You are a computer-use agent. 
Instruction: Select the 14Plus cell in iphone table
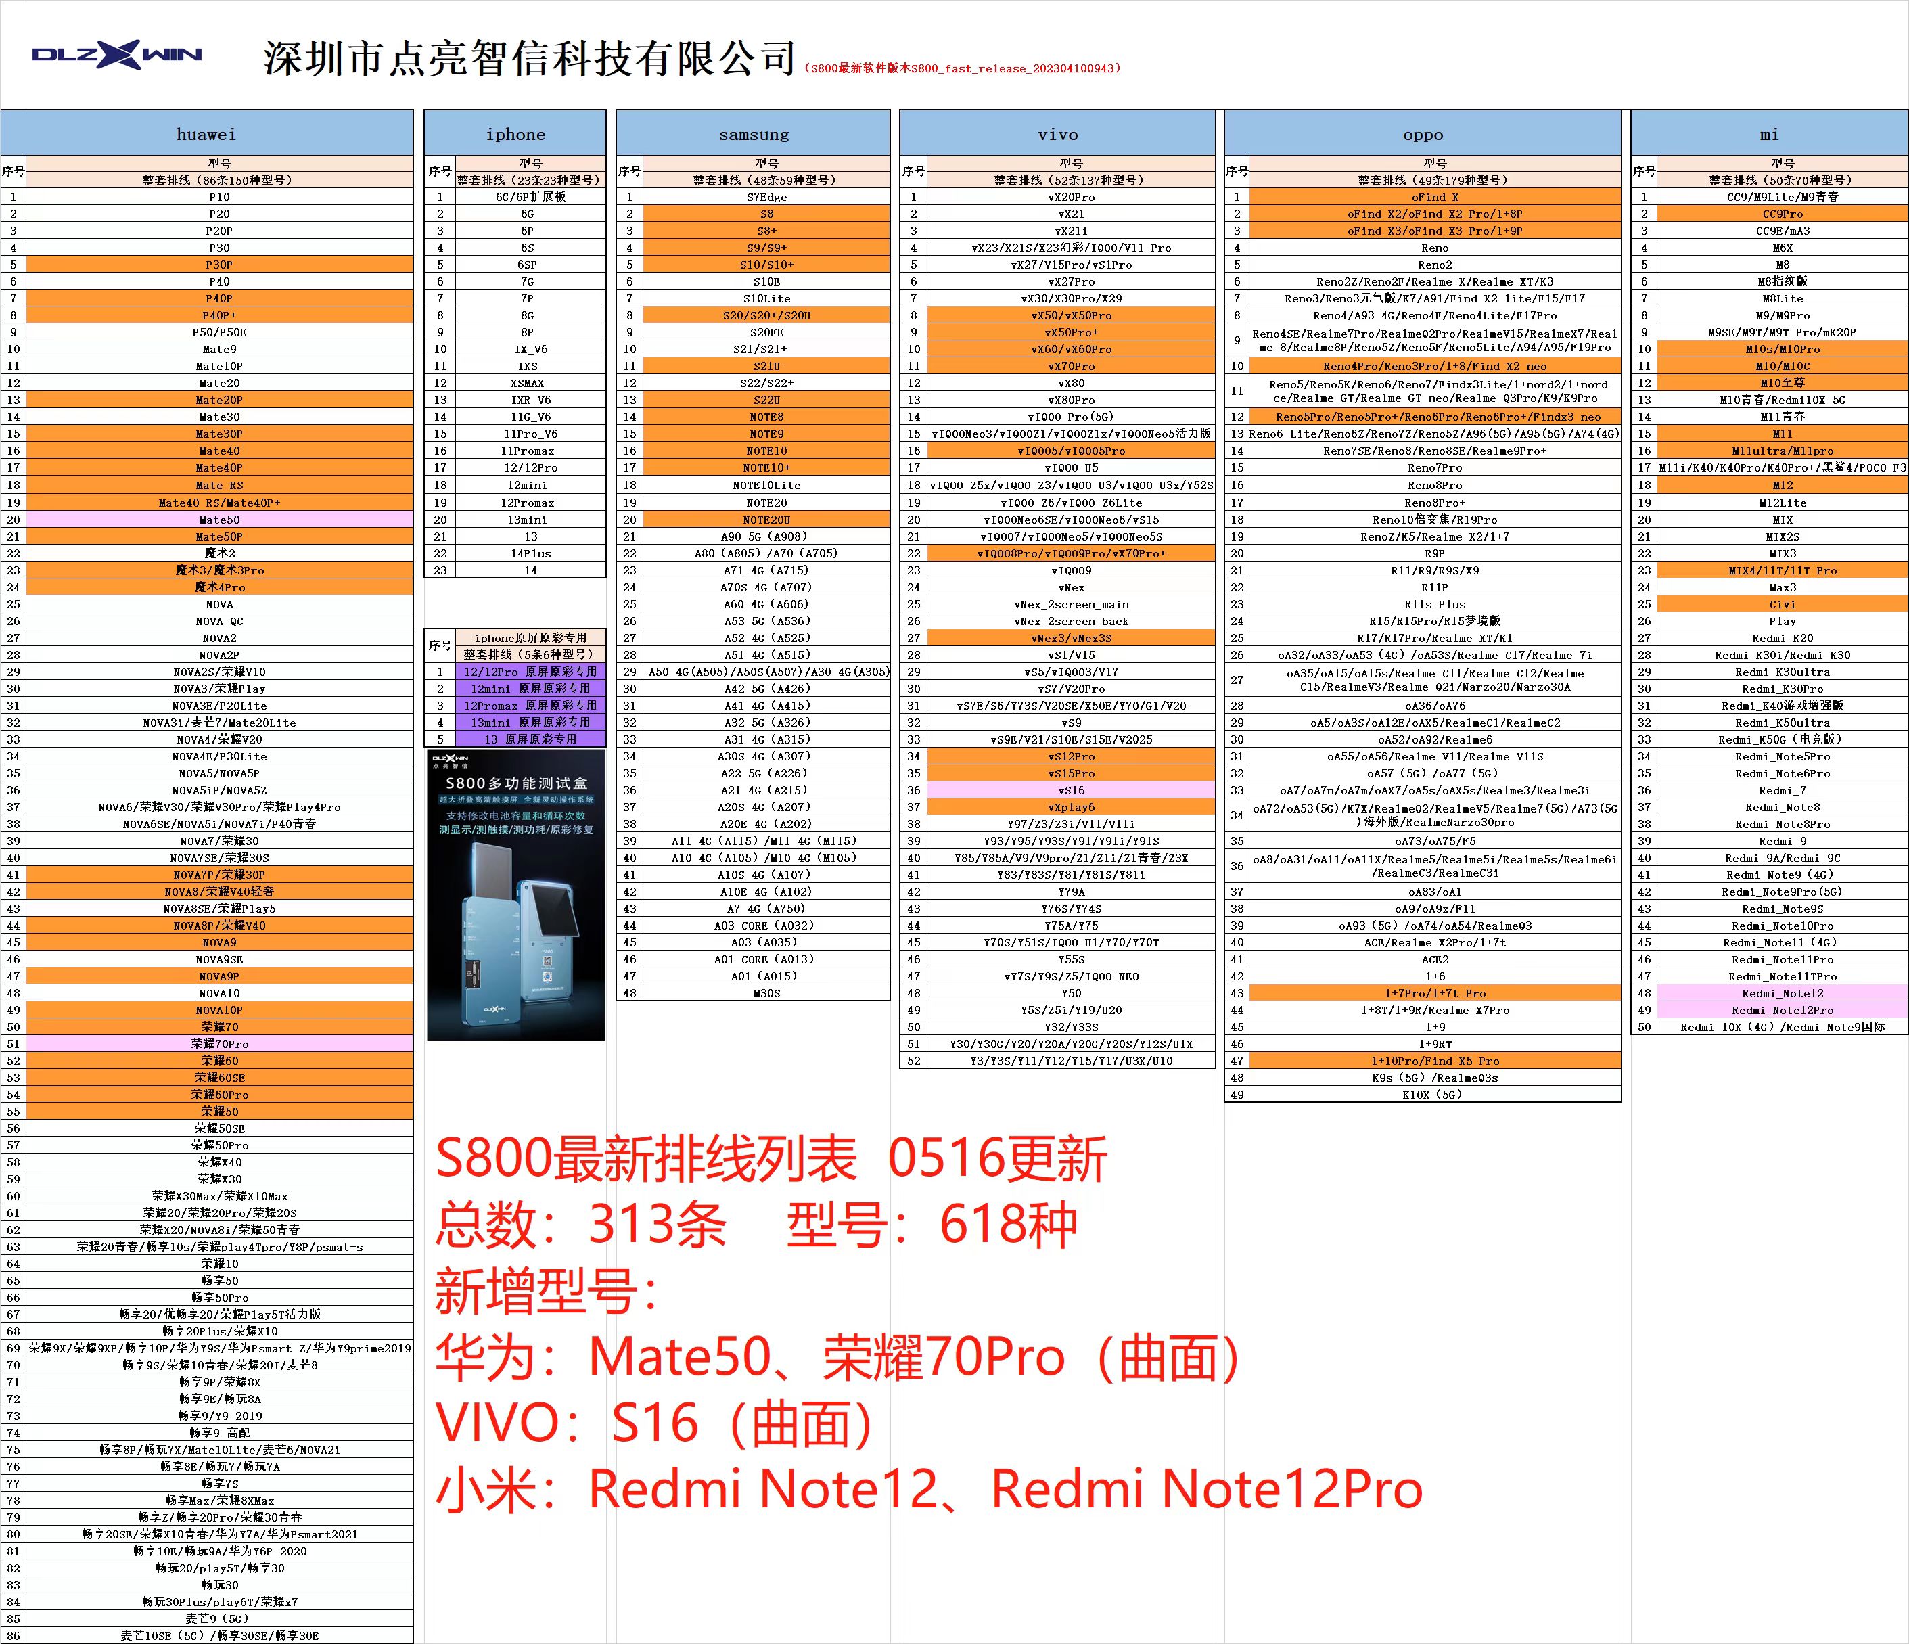[x=530, y=553]
